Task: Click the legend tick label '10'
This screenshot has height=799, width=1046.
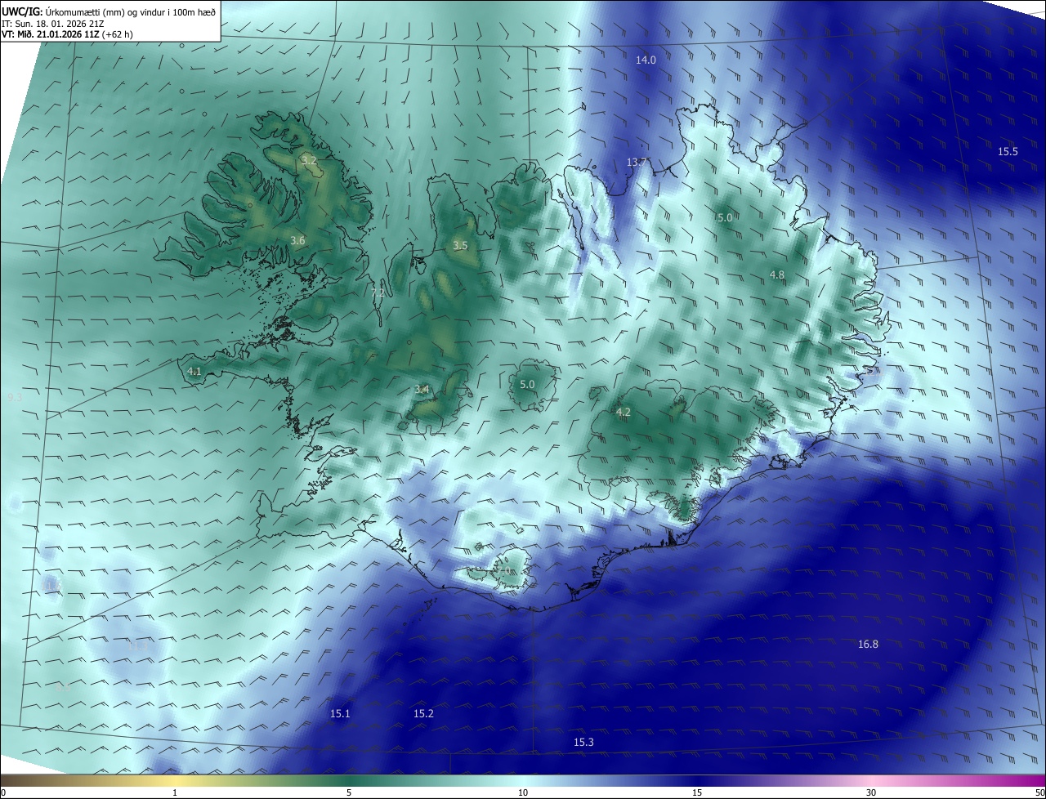Action: (523, 793)
